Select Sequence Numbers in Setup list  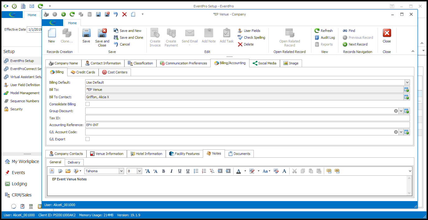(x=21, y=101)
